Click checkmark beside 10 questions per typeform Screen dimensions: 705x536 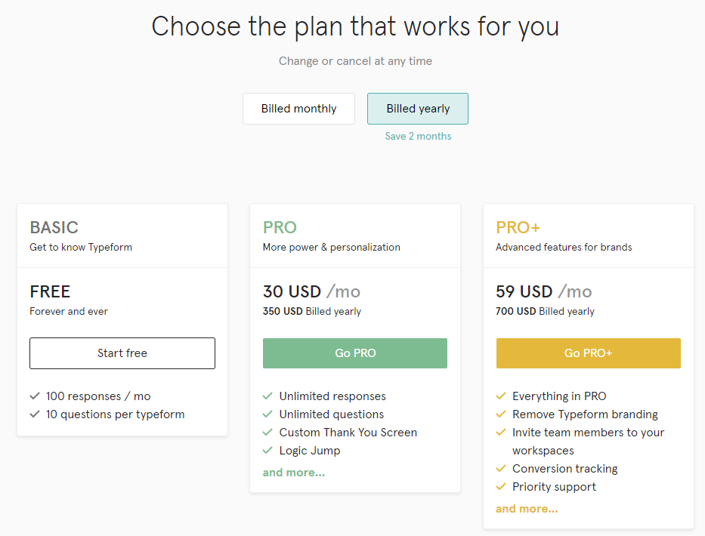coord(35,414)
